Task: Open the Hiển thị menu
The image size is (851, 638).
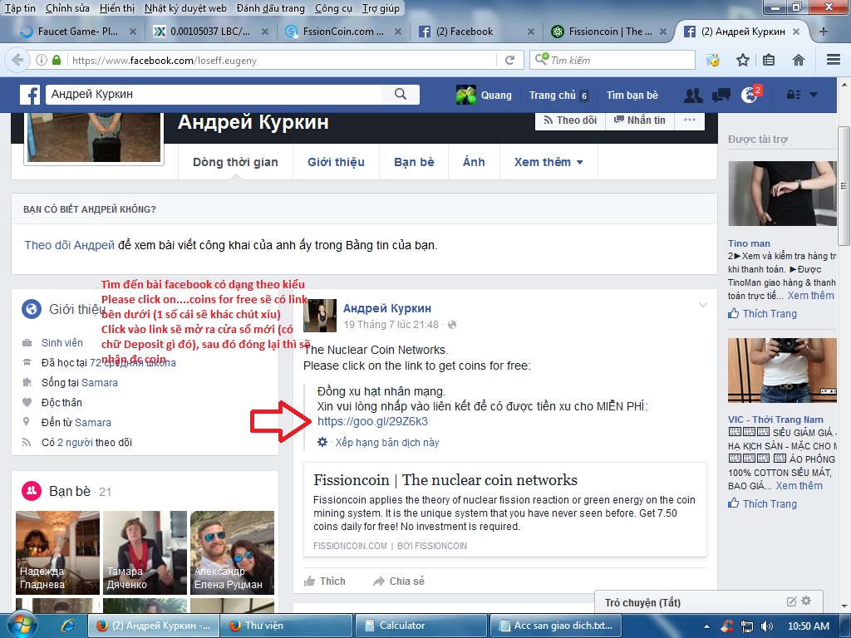Action: (117, 8)
